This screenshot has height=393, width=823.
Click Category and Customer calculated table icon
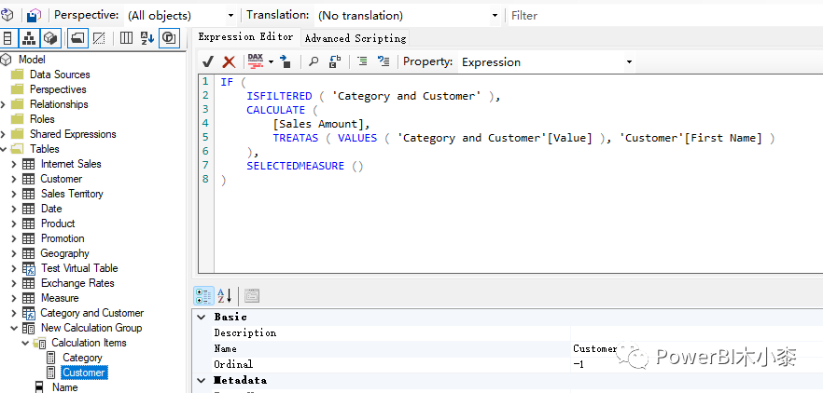28,313
